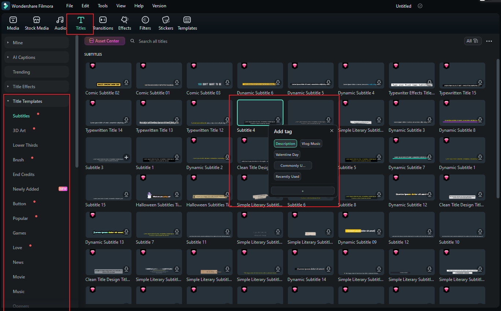501x311 pixels.
Task: Select the Games category
Action: [x=19, y=233]
